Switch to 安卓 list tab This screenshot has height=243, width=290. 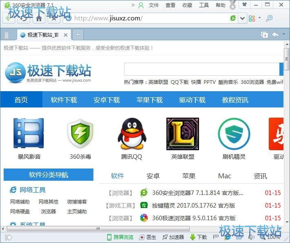153,176
